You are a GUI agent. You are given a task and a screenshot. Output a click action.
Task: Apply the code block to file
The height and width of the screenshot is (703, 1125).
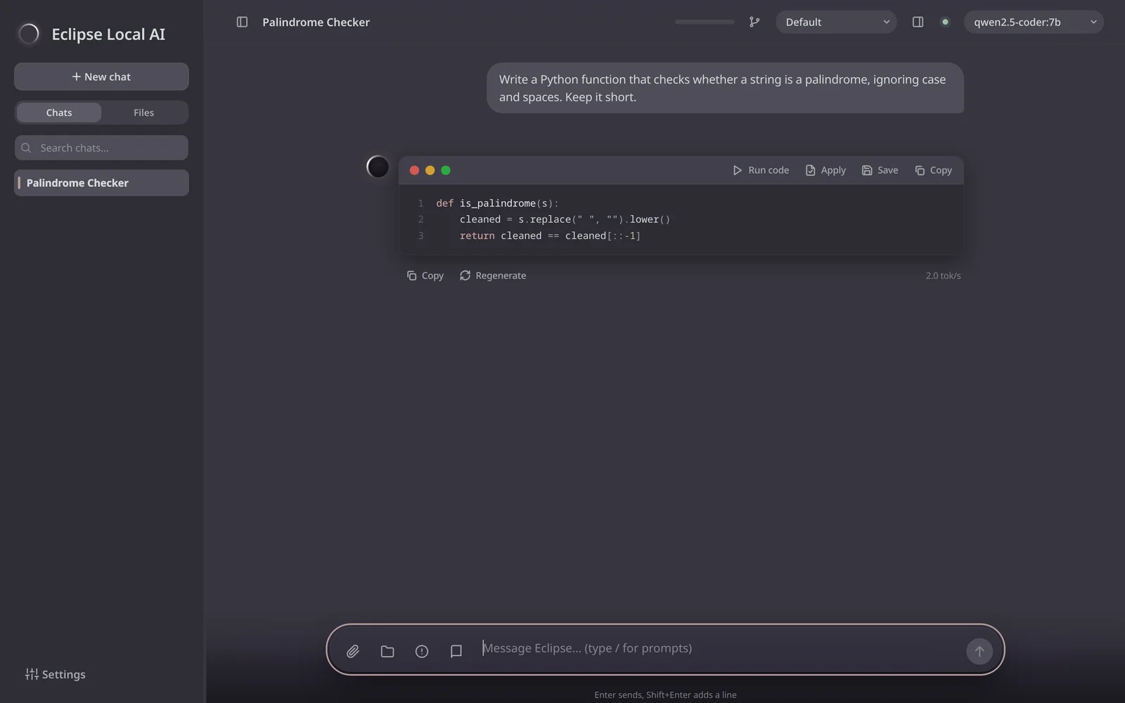pos(825,170)
